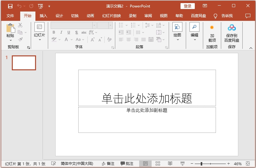Expand the 幻灯片 new slide dropdown
This screenshot has height=168, width=256.
(39, 40)
